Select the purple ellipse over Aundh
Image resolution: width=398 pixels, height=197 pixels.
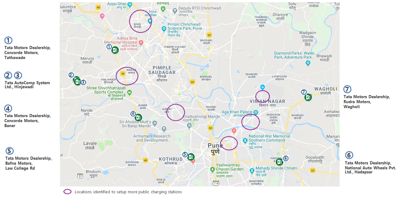coord(176,112)
